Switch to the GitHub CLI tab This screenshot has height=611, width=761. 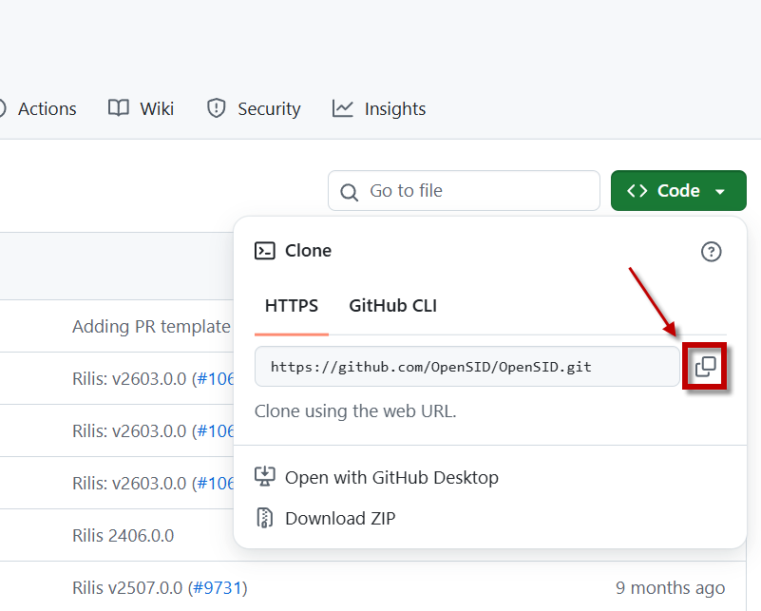392,306
